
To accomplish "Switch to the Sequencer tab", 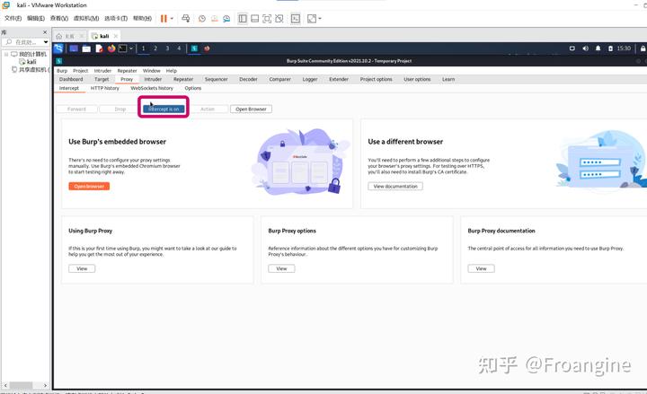I will pyautogui.click(x=217, y=79).
